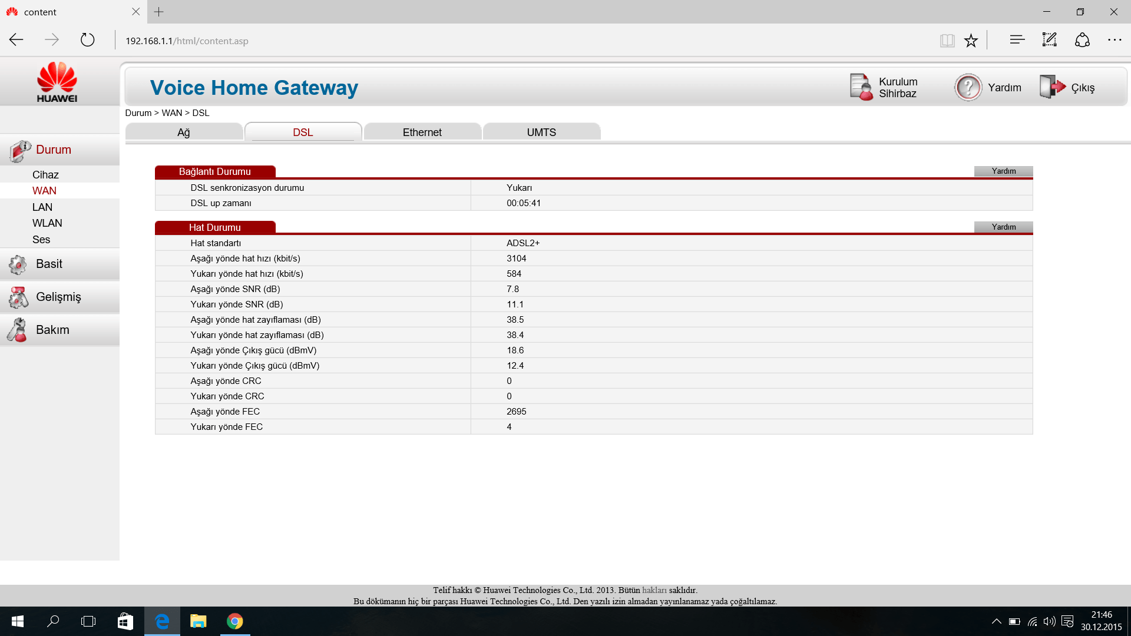The height and width of the screenshot is (636, 1131).
Task: Open the Ağ tab
Action: (184, 132)
